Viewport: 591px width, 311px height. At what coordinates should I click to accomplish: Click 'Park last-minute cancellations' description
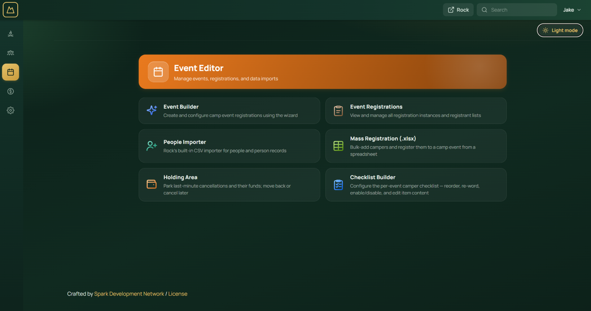tap(227, 189)
